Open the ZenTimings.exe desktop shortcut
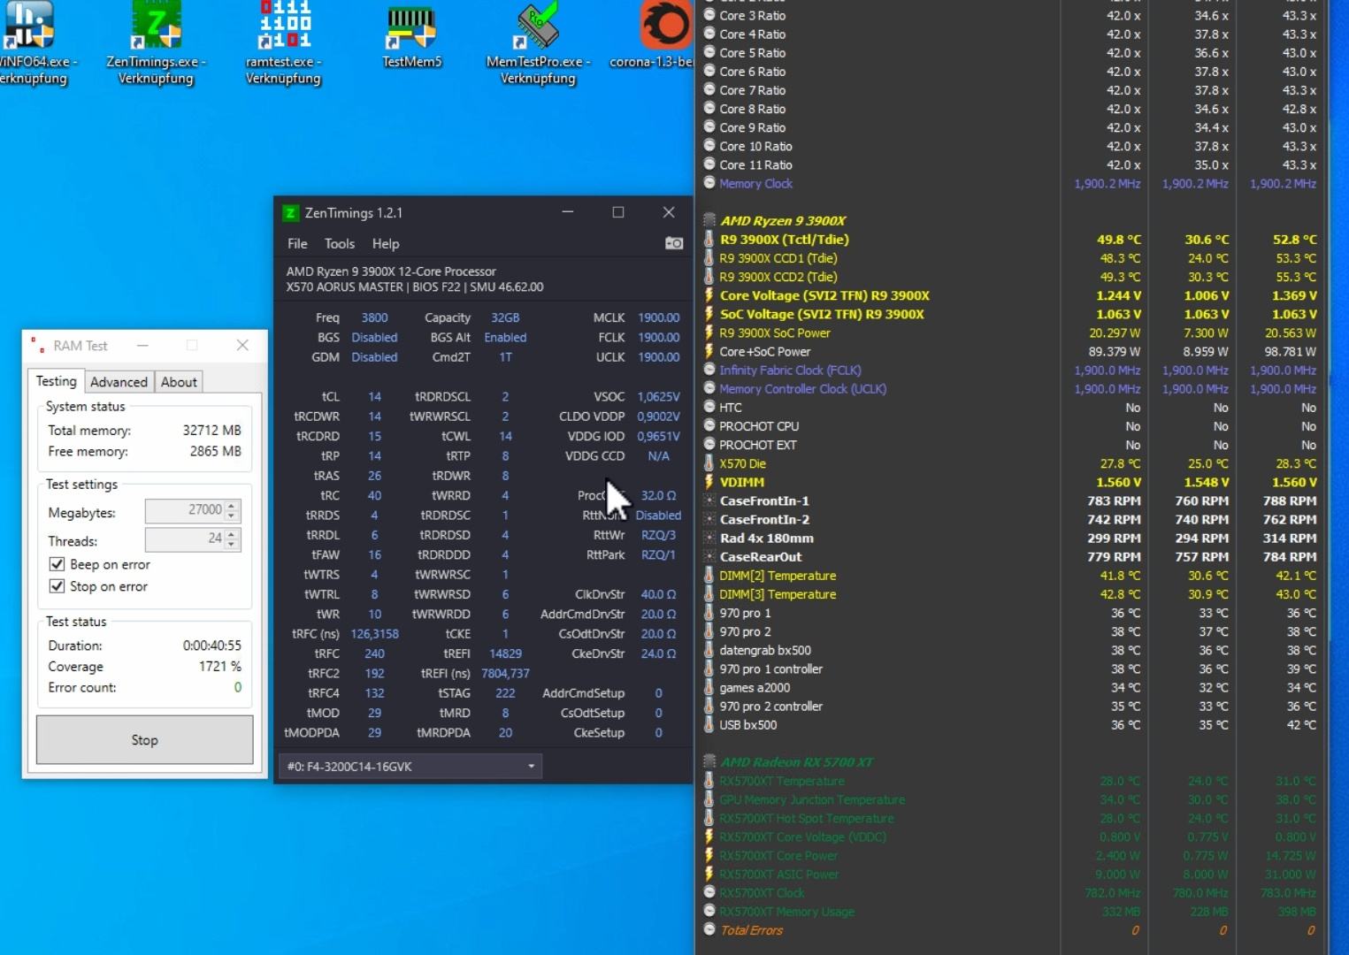 (156, 42)
